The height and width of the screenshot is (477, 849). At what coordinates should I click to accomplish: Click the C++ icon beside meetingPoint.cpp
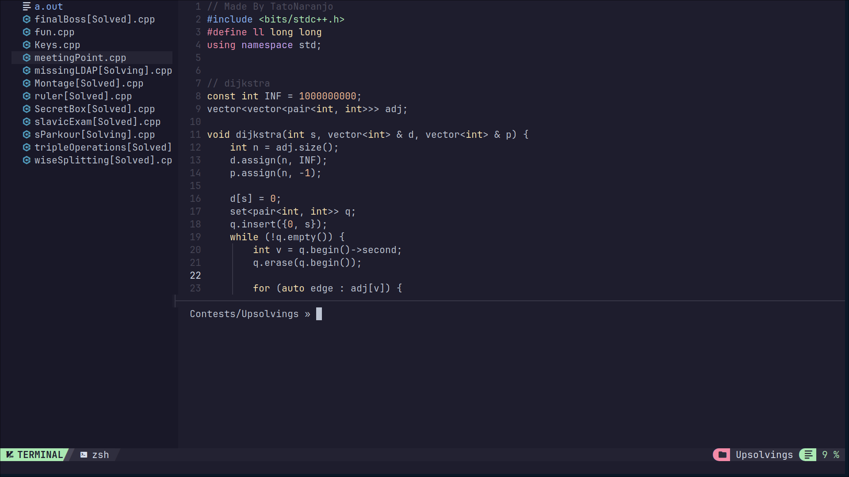coord(27,58)
